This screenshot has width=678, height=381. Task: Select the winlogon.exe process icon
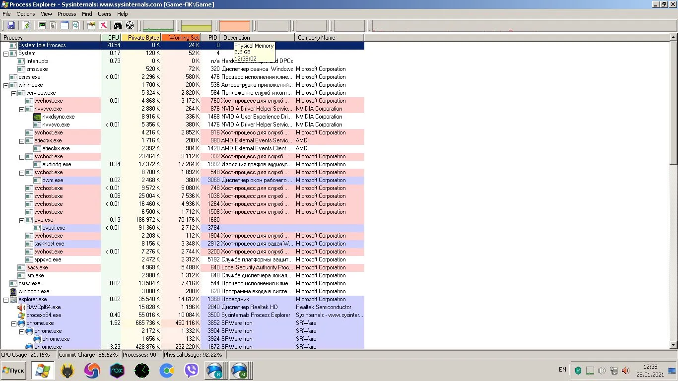coord(13,291)
